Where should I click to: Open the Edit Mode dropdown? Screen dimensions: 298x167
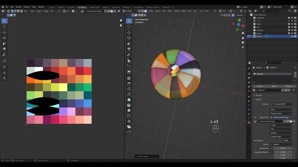(x=131, y=11)
